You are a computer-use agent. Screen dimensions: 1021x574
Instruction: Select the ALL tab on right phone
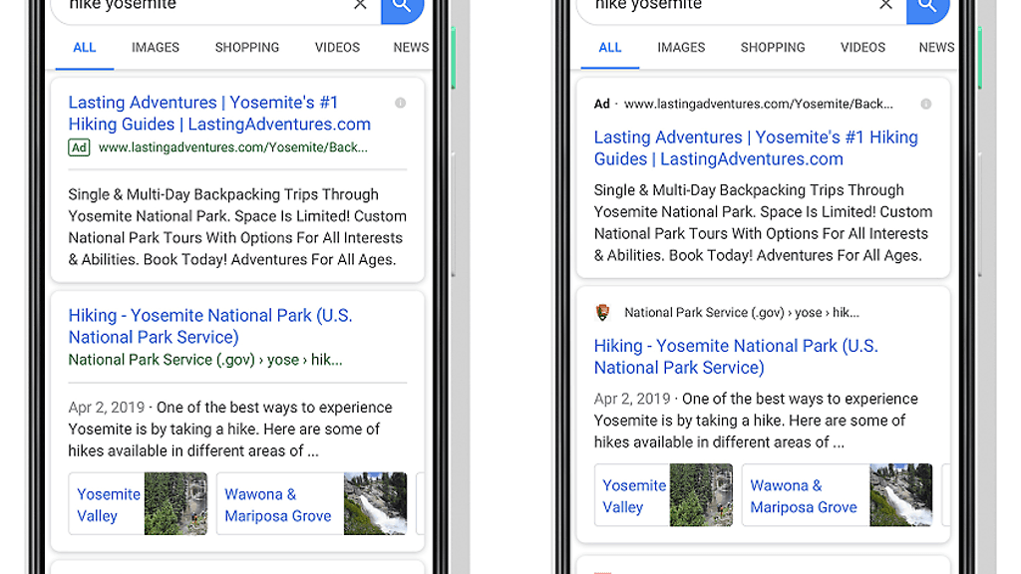(x=610, y=47)
